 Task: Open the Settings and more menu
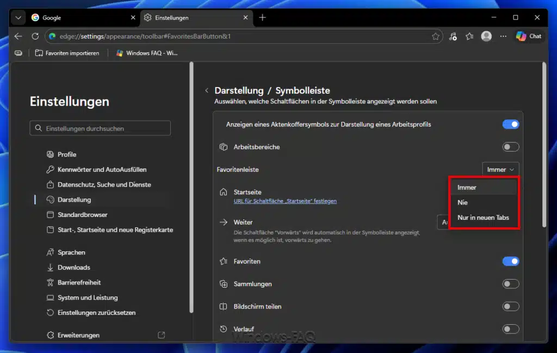pyautogui.click(x=503, y=36)
